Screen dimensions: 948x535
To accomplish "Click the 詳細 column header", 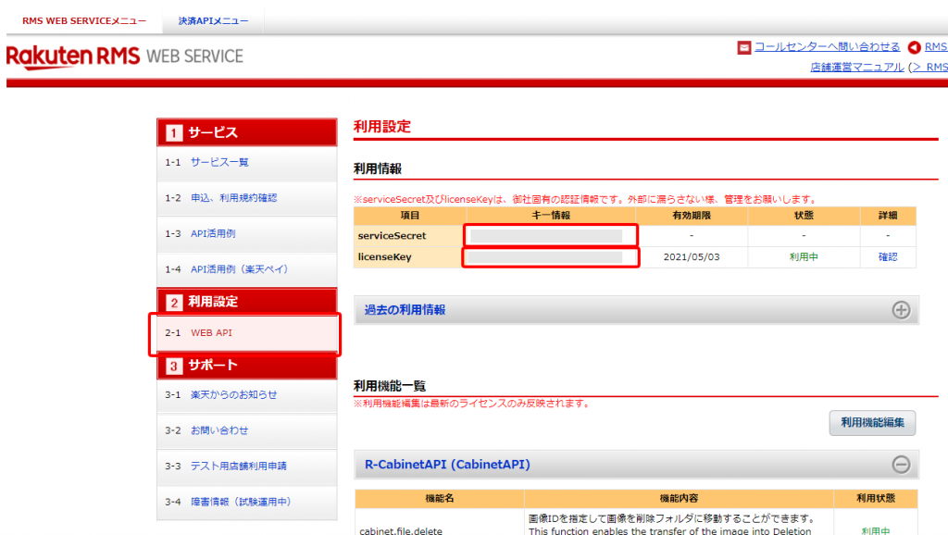I will pyautogui.click(x=888, y=216).
